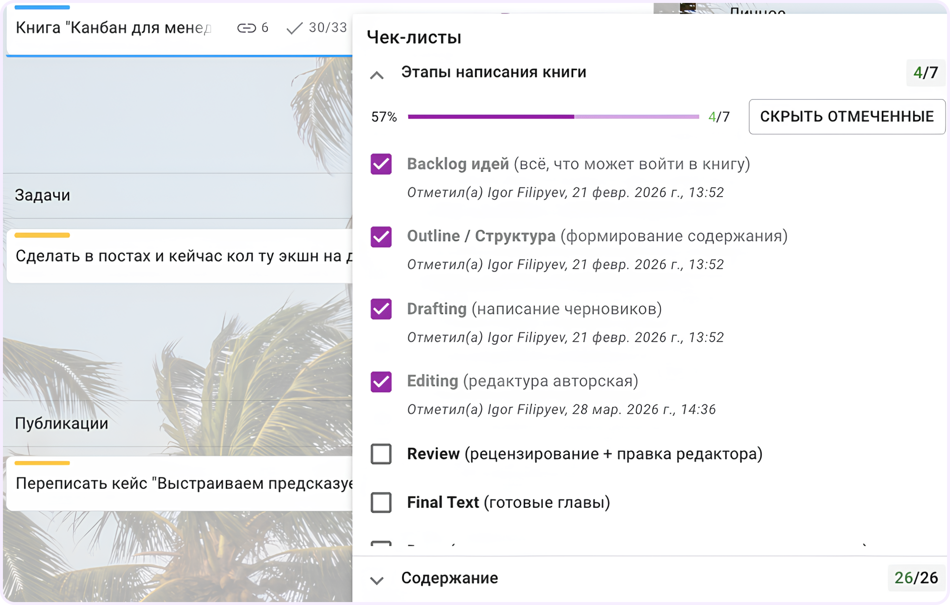Uncheck the Backlog идей checkbox

point(381,164)
